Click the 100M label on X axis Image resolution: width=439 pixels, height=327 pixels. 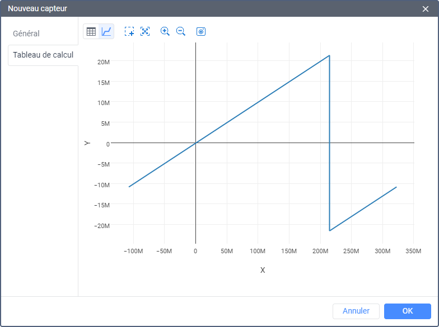point(258,251)
